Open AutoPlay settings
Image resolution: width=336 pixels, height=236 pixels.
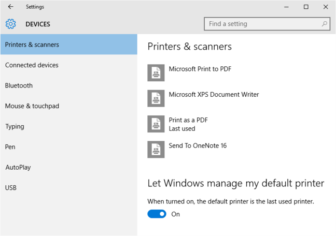(69, 167)
